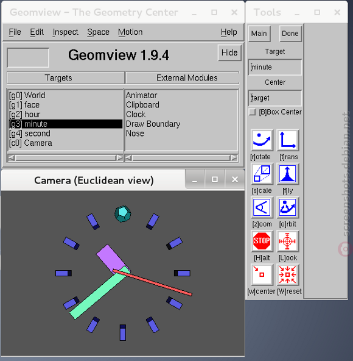This screenshot has height=361, width=353.
Task: Open the Motion menu
Action: 130,32
